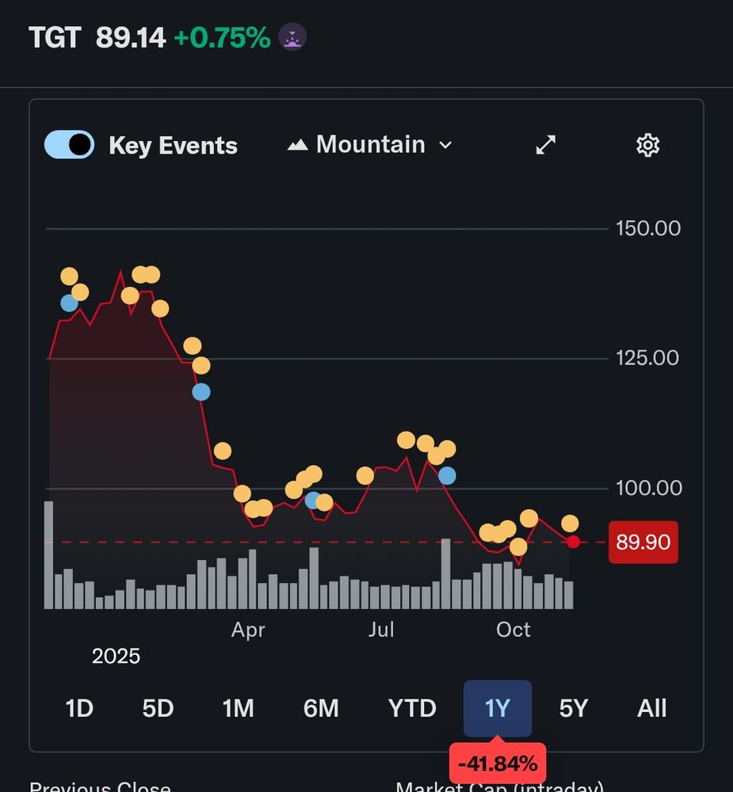Expand the chart to fullscreen view

[545, 145]
